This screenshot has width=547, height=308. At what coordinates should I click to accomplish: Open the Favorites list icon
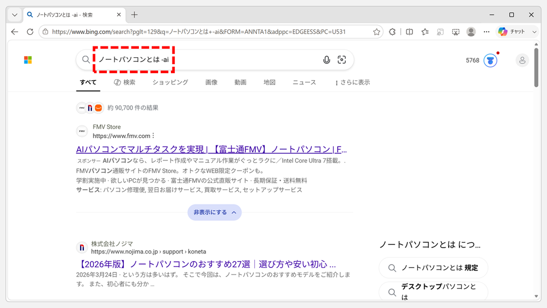point(425,32)
